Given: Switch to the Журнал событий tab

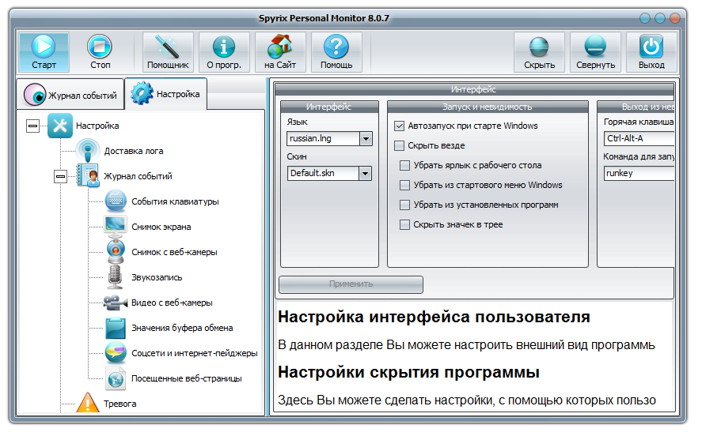Looking at the screenshot, I should (70, 94).
